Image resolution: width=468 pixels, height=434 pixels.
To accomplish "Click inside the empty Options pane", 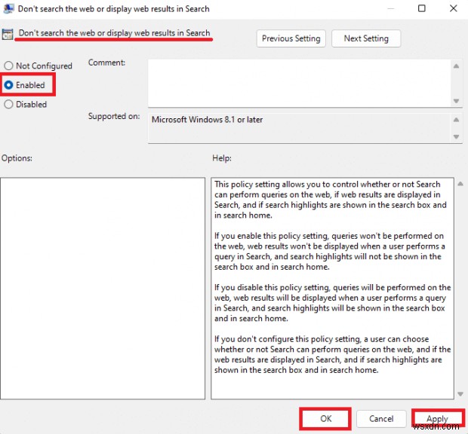I will [103, 289].
